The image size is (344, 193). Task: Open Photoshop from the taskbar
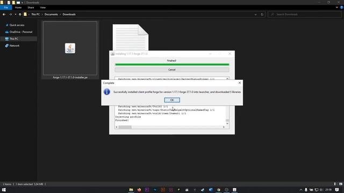(x=155, y=190)
